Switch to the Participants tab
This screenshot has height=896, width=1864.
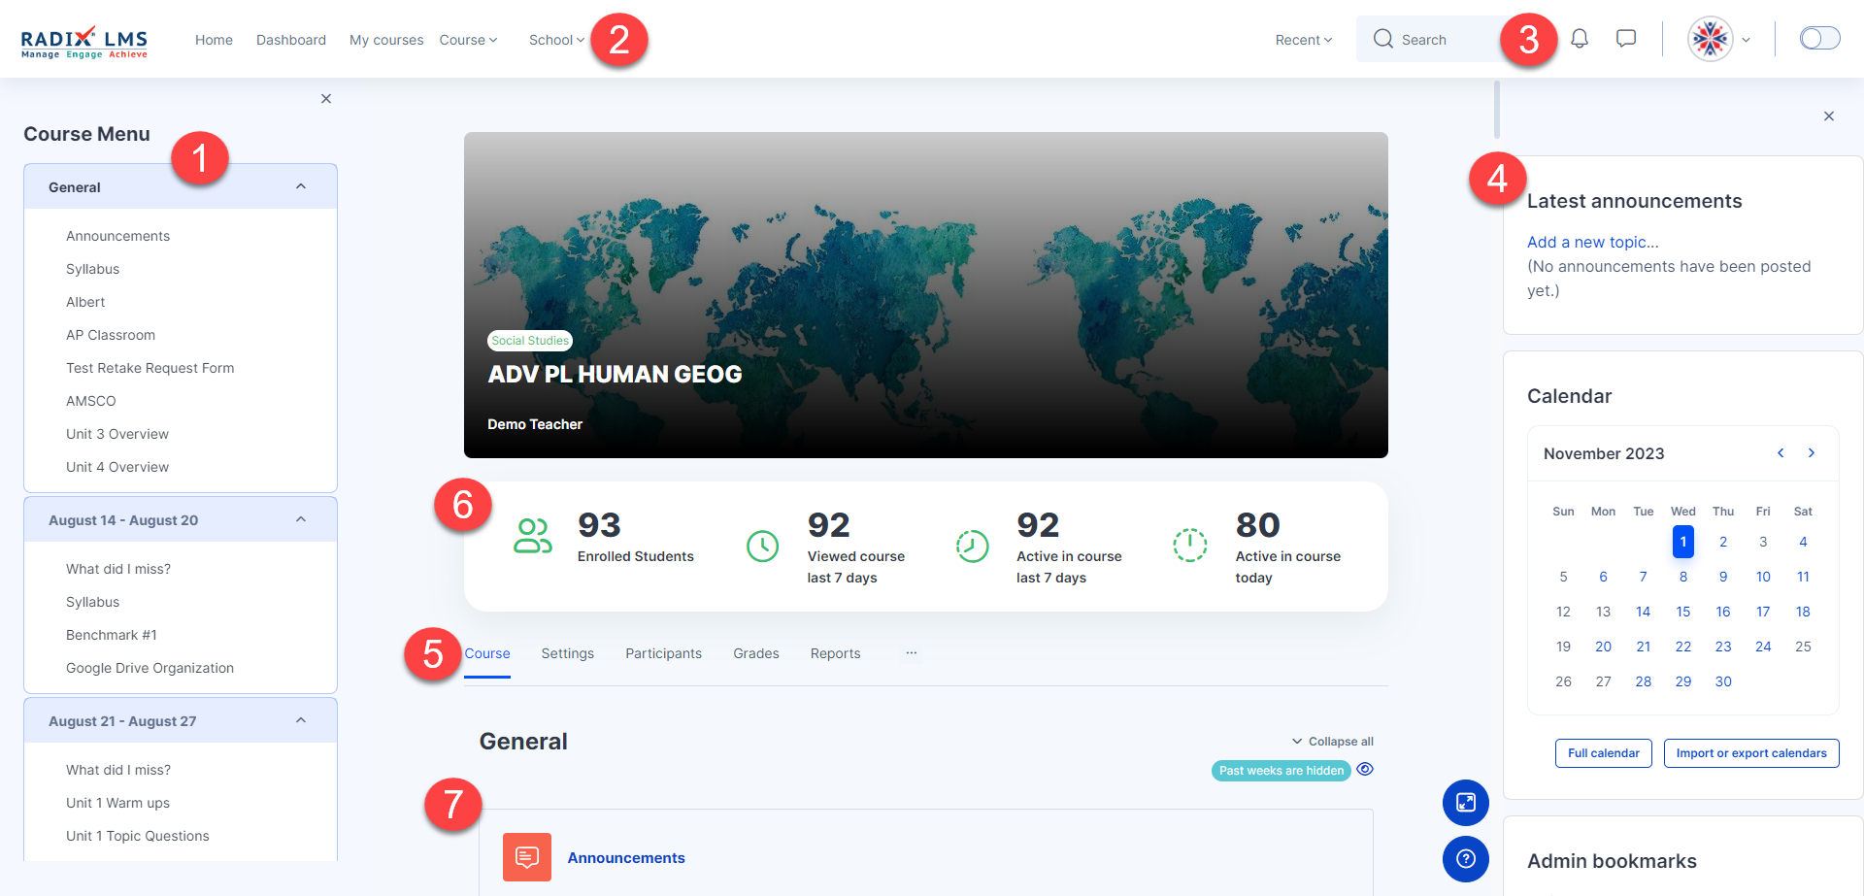(663, 654)
